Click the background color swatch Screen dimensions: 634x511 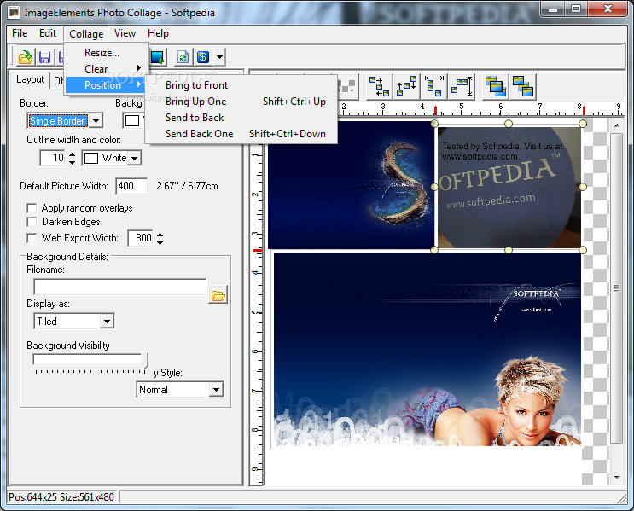(132, 120)
